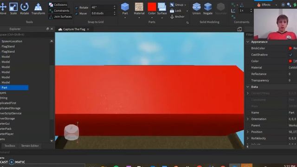
Task: Click the Color property red swatch
Action: [x=291, y=61]
